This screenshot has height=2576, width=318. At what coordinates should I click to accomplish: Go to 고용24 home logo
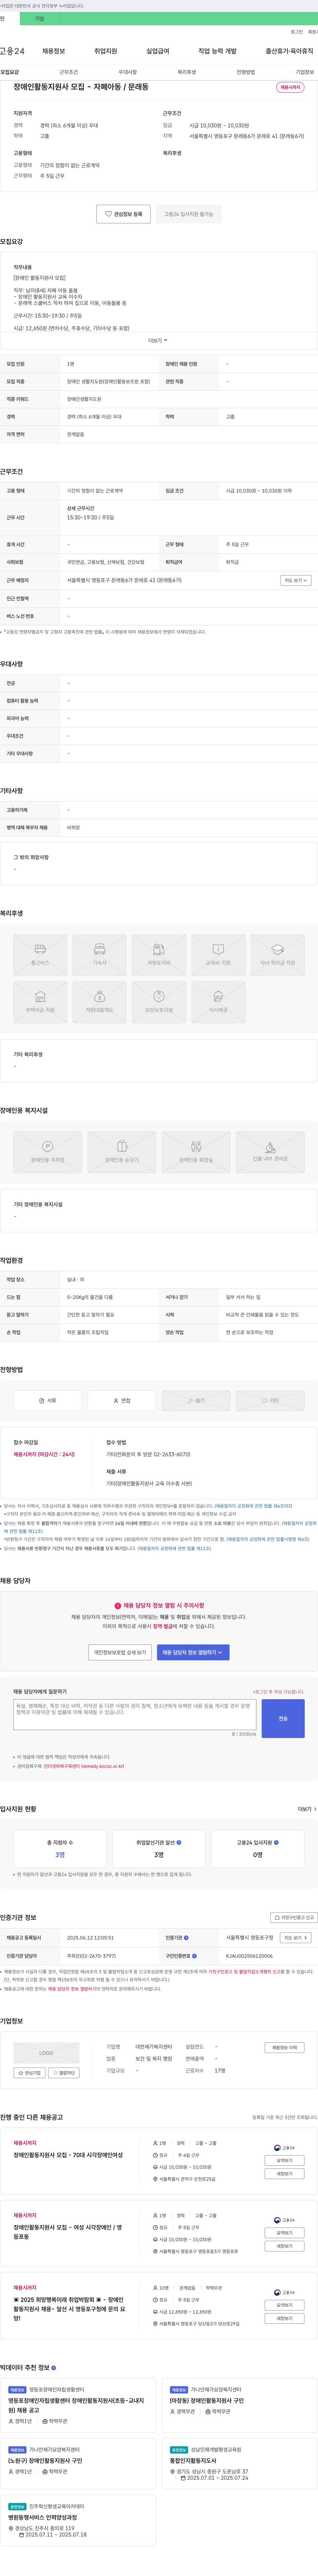pos(12,51)
